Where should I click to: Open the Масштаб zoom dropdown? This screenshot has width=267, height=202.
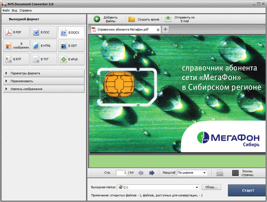point(192,173)
